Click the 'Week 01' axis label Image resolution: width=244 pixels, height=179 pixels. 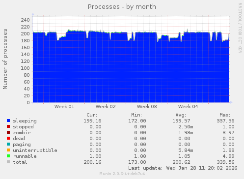(64, 107)
